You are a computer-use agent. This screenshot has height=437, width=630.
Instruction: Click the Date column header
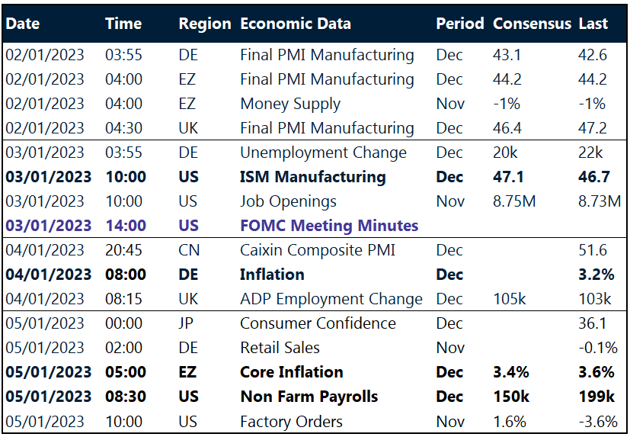[x=22, y=24]
